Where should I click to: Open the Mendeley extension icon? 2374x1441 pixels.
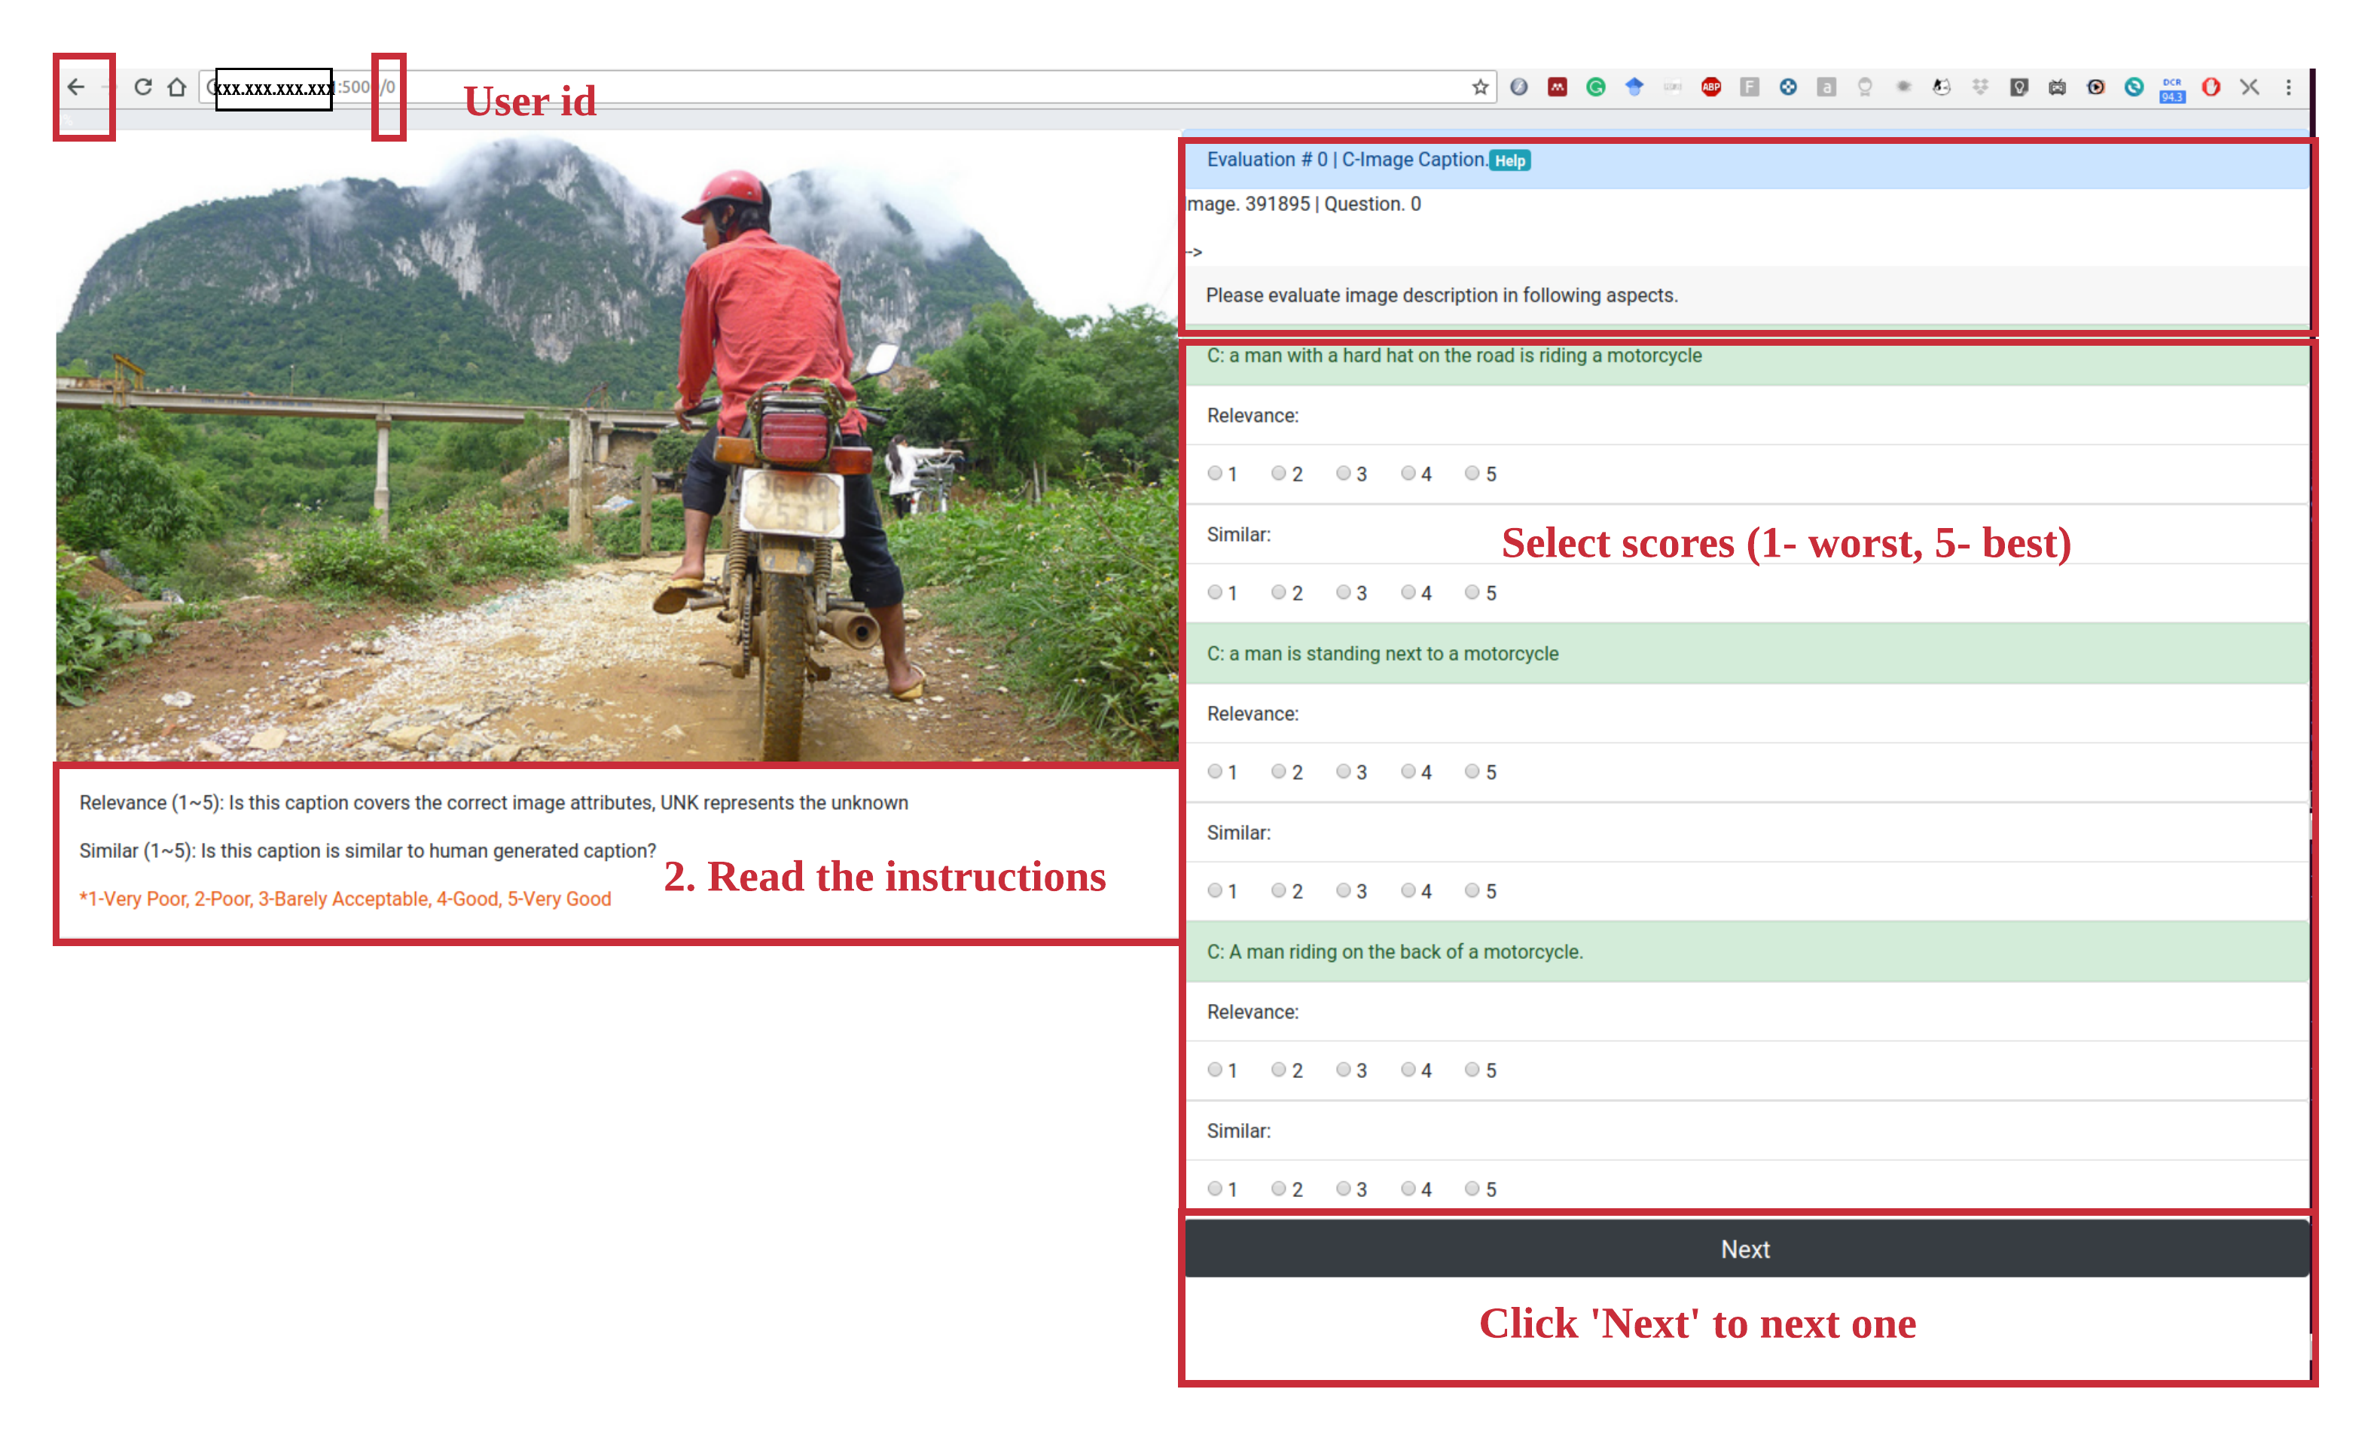tap(1557, 87)
